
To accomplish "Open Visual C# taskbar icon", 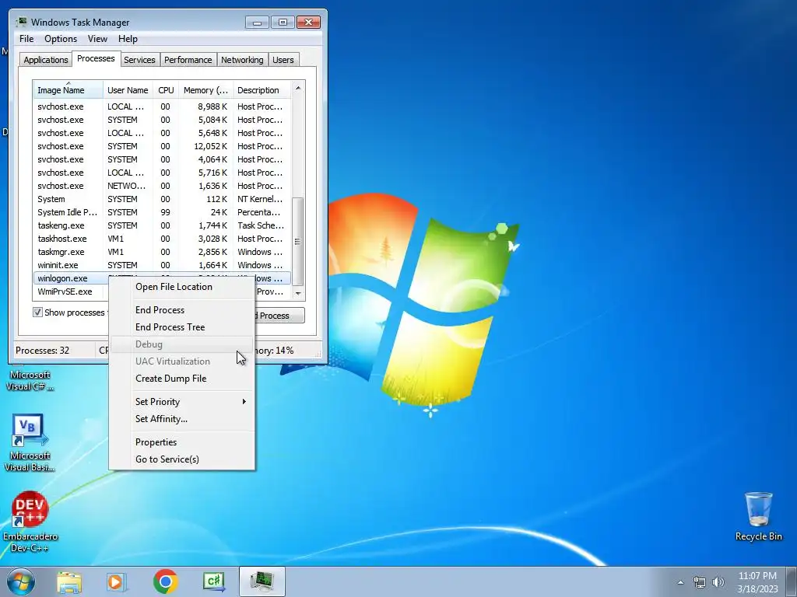I will click(x=213, y=581).
